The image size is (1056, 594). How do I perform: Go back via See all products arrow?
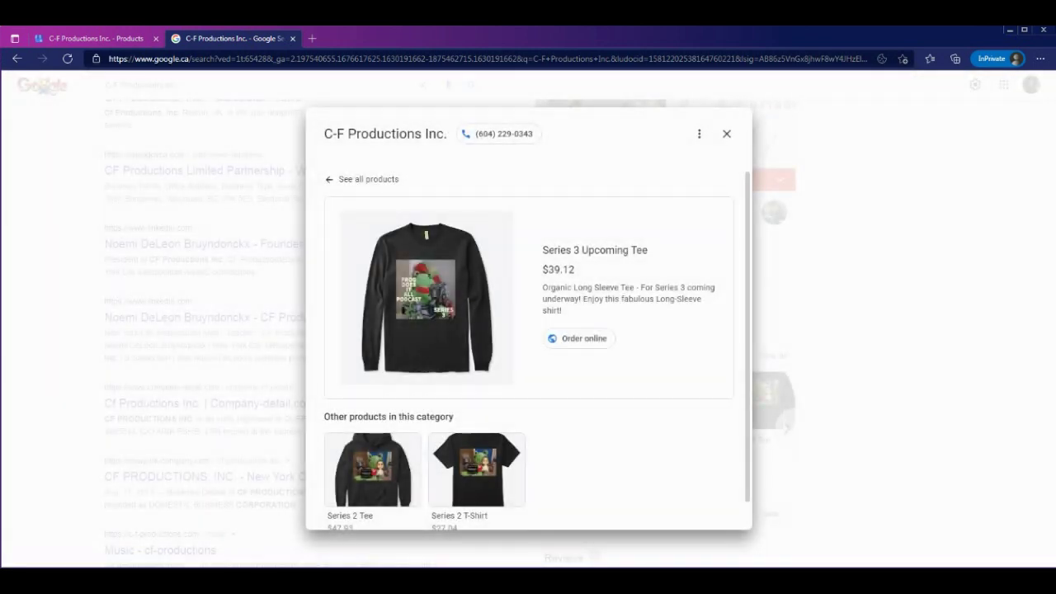(x=329, y=179)
